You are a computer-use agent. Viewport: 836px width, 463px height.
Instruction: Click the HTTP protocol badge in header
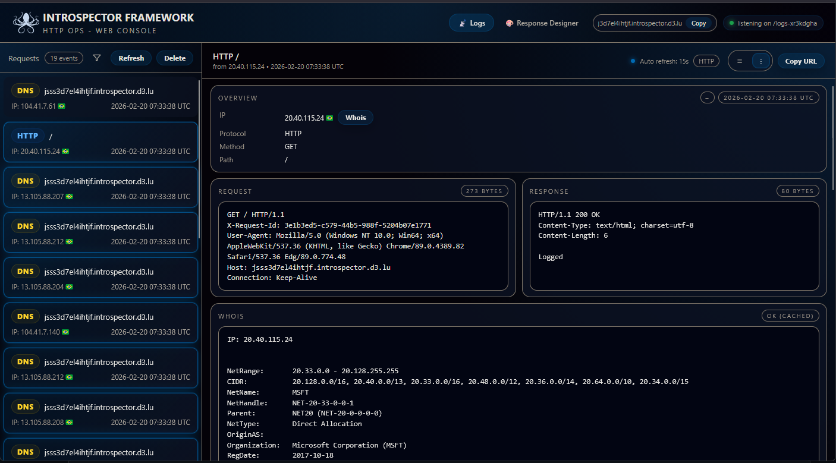(x=706, y=61)
